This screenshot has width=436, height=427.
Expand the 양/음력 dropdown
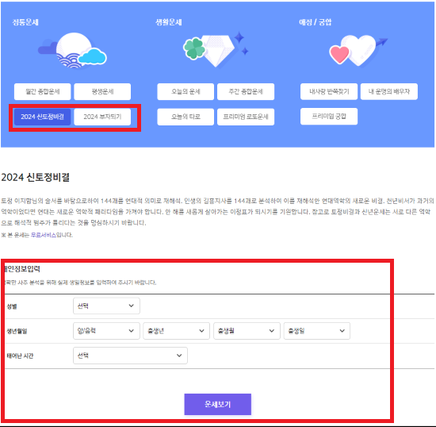pos(106,331)
